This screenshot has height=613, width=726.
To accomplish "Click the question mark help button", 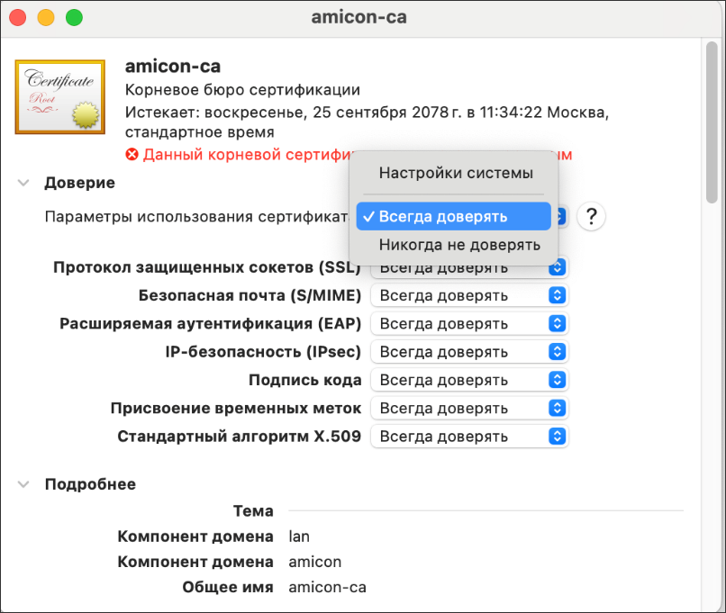I will pos(591,217).
